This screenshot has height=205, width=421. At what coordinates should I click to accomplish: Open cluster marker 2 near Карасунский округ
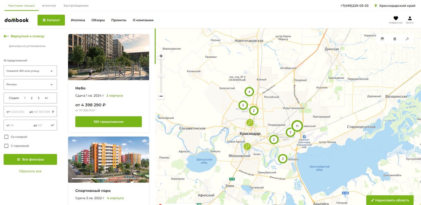pos(274,140)
